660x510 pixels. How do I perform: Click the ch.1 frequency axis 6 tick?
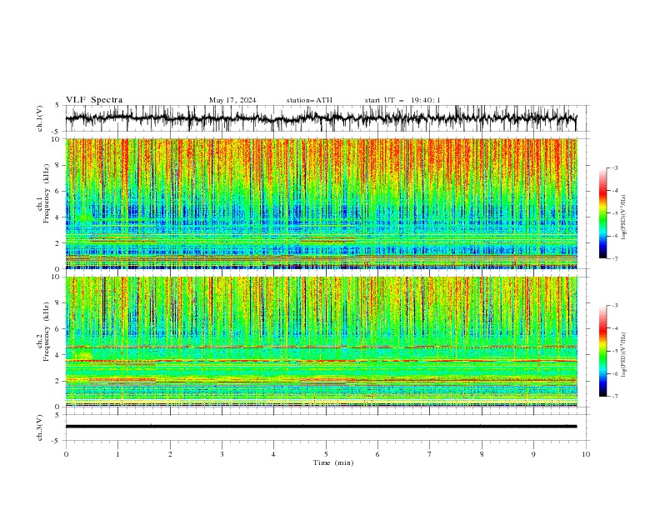(58, 192)
